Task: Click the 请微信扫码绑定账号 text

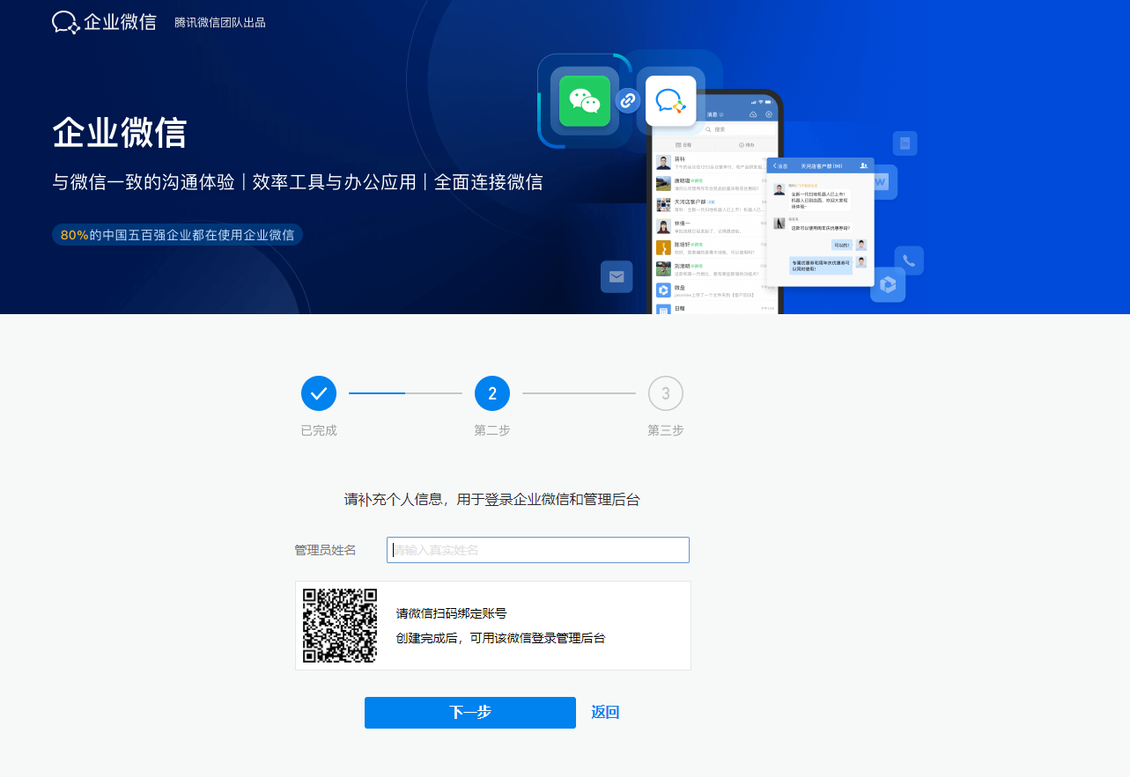Action: [451, 613]
